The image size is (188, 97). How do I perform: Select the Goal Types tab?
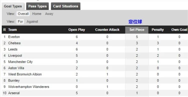(13, 6)
